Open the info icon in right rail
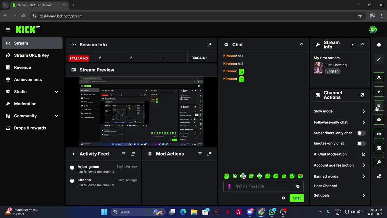387x218 pixels. coord(379,45)
